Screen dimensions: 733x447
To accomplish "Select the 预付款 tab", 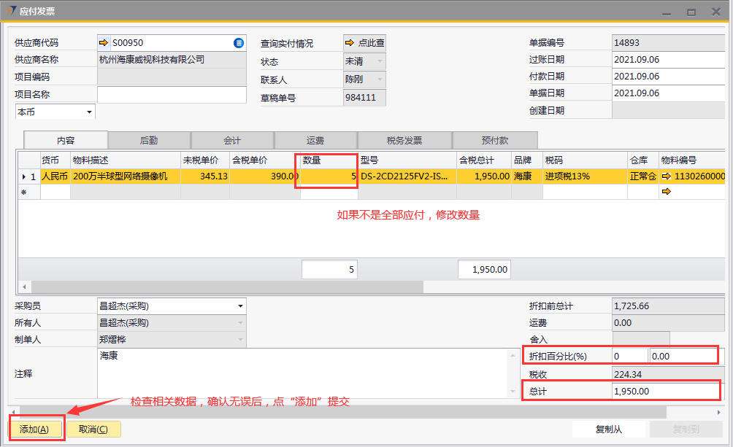I will pos(494,141).
